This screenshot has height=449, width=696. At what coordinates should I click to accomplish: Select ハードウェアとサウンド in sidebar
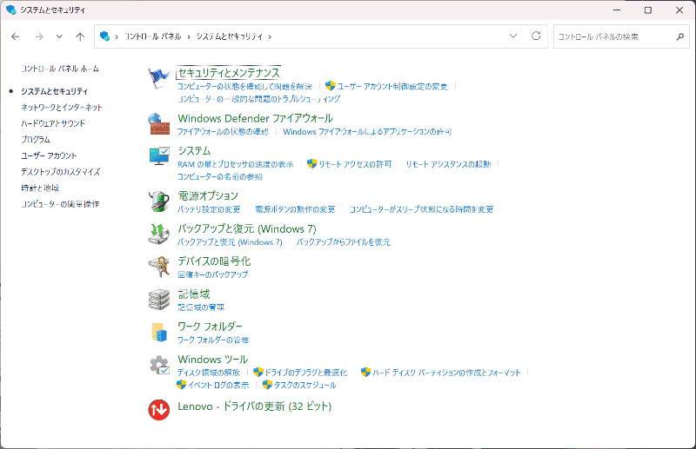coord(53,123)
